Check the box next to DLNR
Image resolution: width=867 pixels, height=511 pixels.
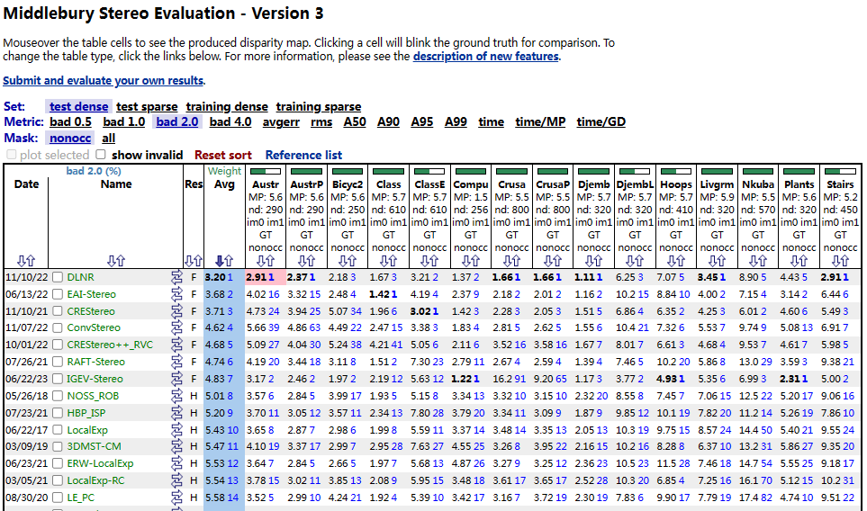tap(58, 277)
